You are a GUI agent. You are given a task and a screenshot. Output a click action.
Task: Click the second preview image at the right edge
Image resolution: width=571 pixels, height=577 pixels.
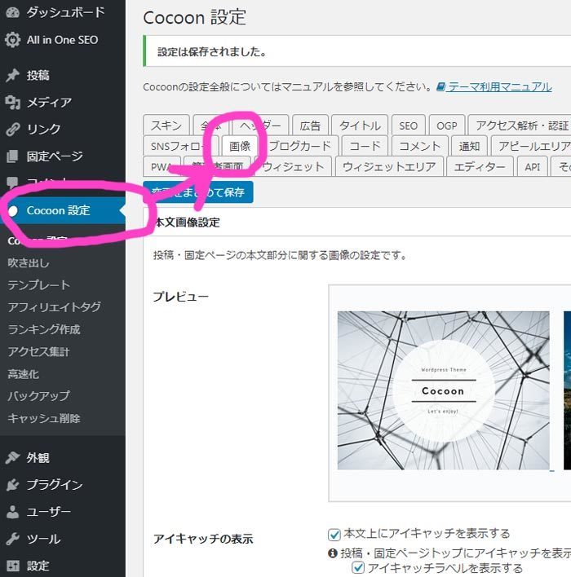[567, 390]
